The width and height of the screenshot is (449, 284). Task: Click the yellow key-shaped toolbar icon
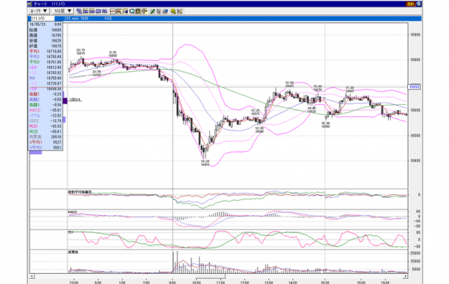click(173, 12)
